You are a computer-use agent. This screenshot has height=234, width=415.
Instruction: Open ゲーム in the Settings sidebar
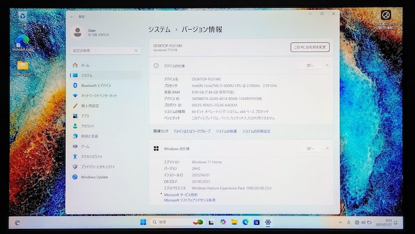coord(105,146)
